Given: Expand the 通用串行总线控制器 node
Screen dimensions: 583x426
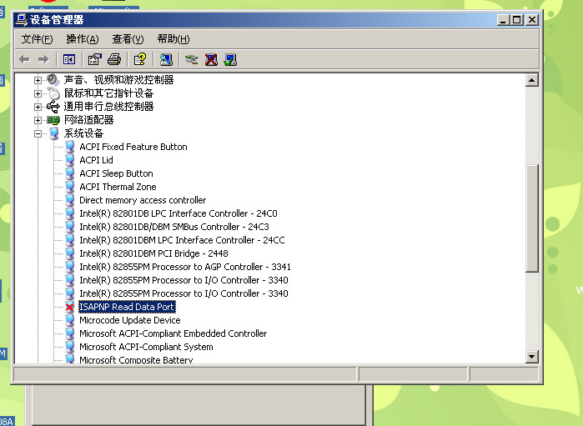Looking at the screenshot, I should point(38,107).
